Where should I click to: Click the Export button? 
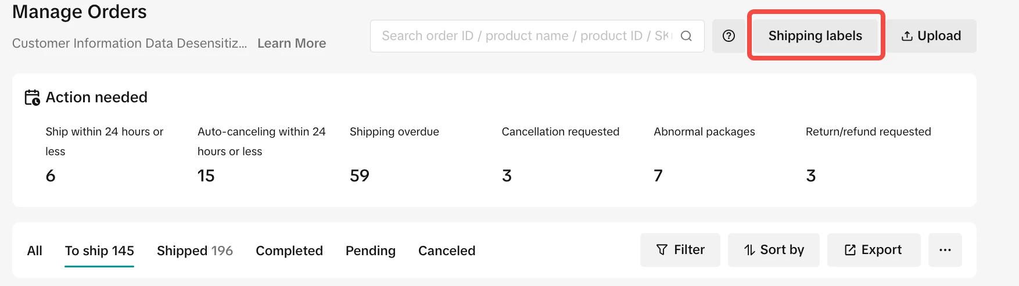click(873, 250)
